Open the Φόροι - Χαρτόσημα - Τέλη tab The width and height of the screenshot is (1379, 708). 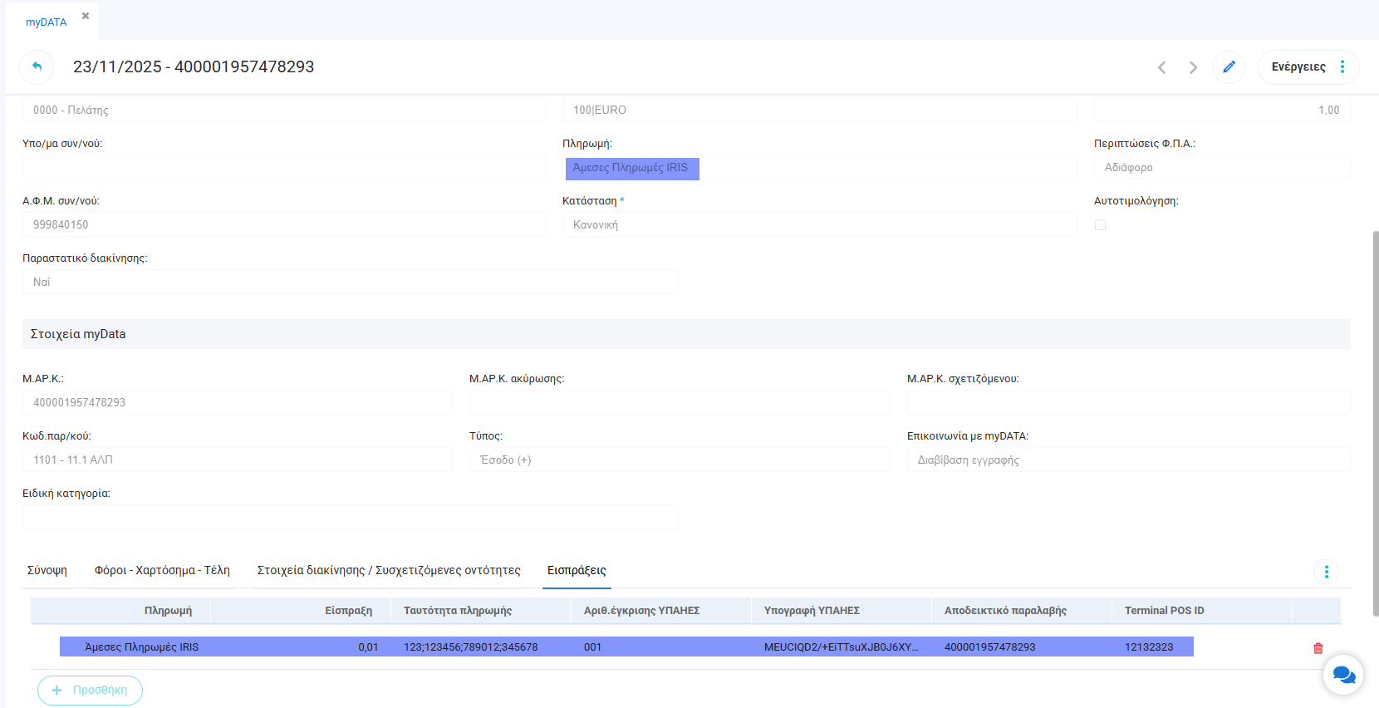pos(162,570)
